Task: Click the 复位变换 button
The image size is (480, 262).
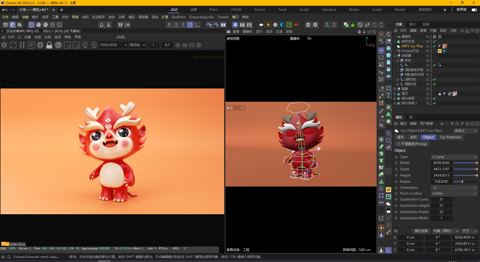Action: click(421, 231)
